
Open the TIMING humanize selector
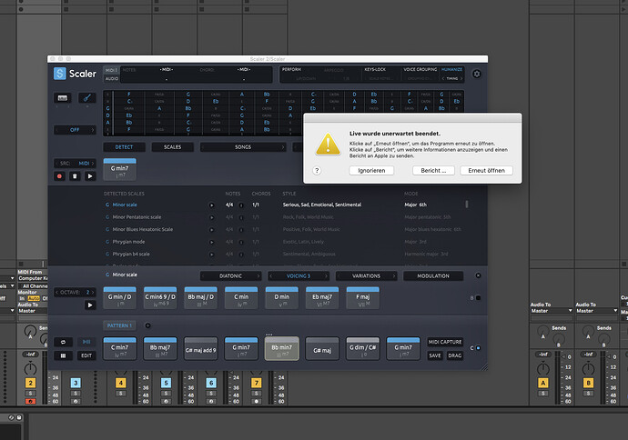pos(451,79)
